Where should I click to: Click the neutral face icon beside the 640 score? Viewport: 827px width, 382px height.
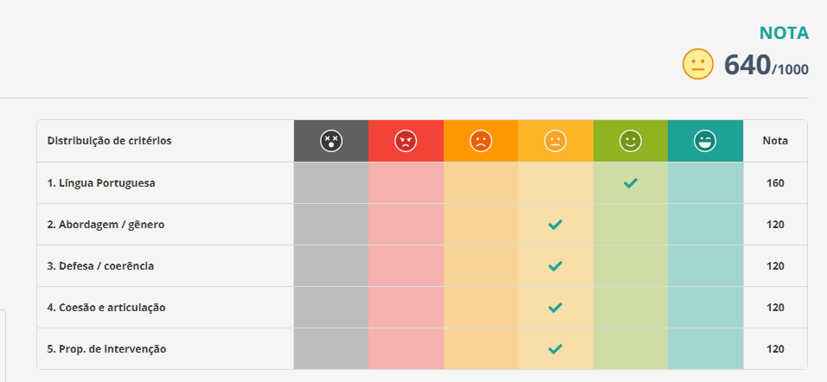tap(697, 65)
